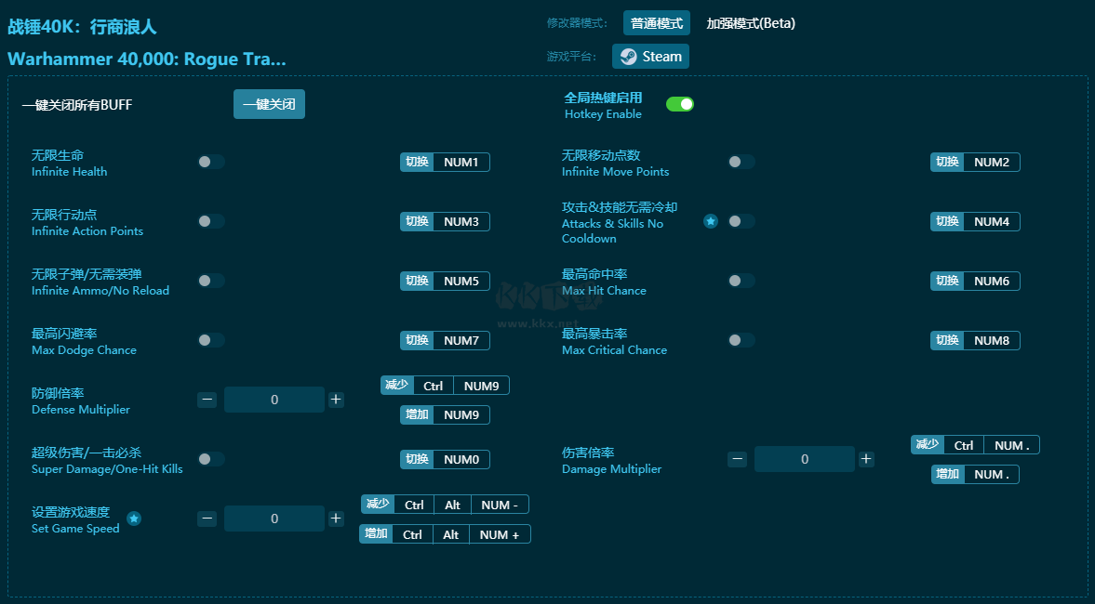Click NUM5 hotkey for Infinite Ammo
This screenshot has width=1095, height=604.
461,281
